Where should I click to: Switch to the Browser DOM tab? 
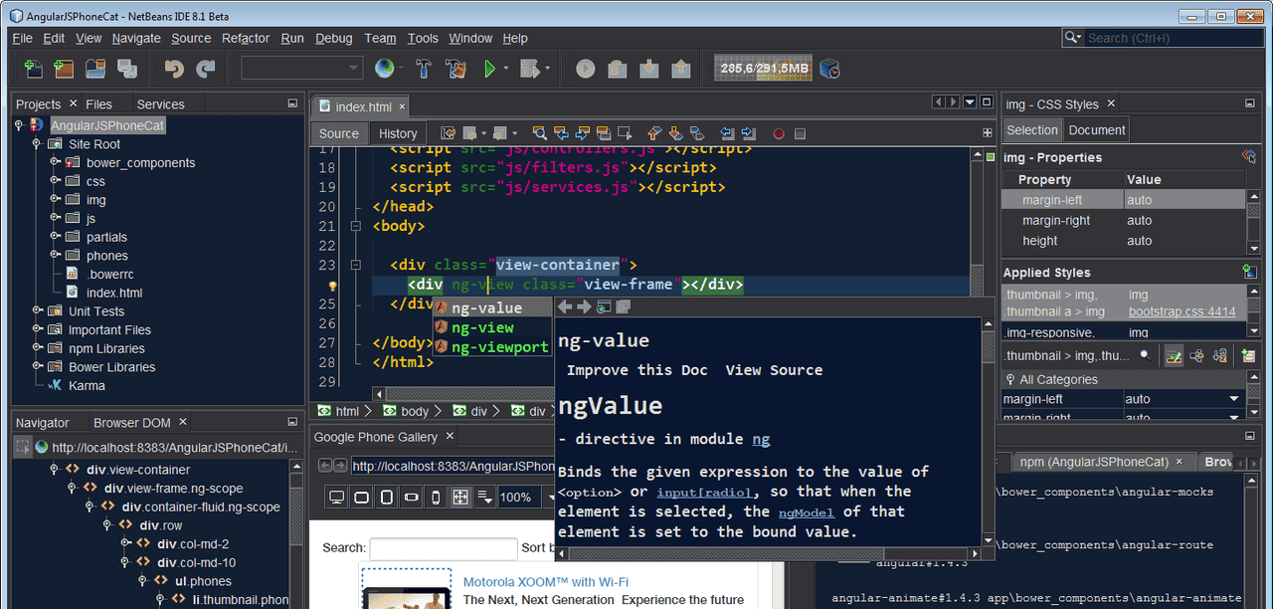pos(131,422)
